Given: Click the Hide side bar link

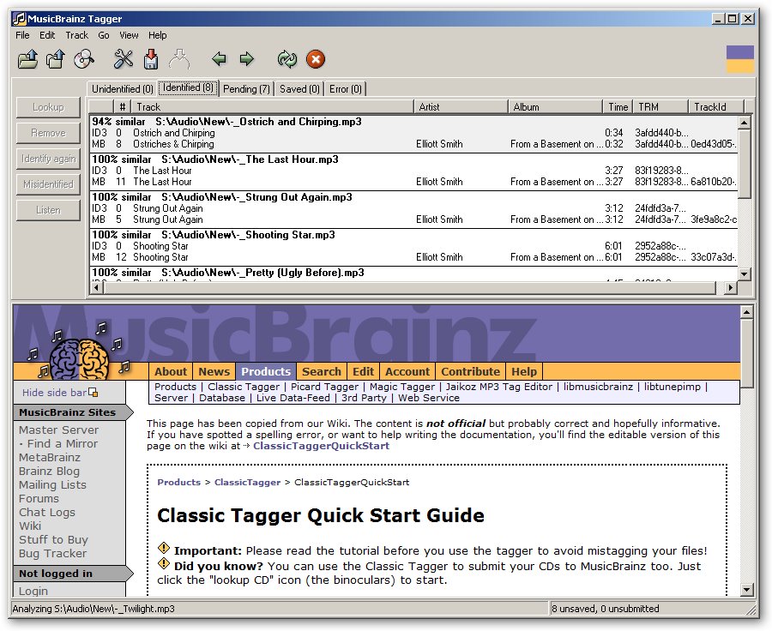Looking at the screenshot, I should pyautogui.click(x=56, y=393).
